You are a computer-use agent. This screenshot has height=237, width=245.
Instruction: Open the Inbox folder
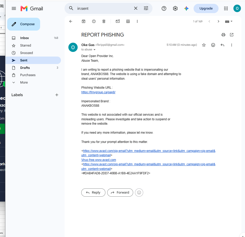pos(33,38)
